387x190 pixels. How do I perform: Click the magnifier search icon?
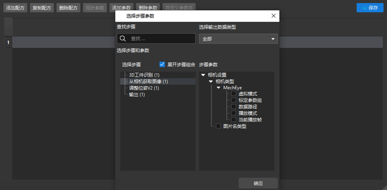click(123, 39)
